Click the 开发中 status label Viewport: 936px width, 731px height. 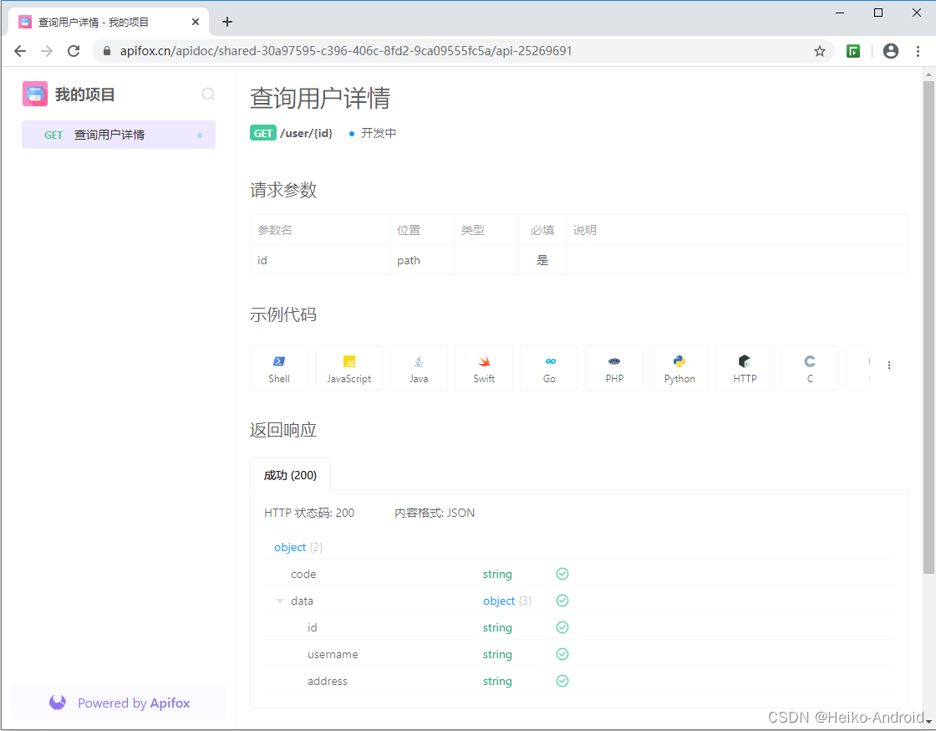tap(379, 133)
